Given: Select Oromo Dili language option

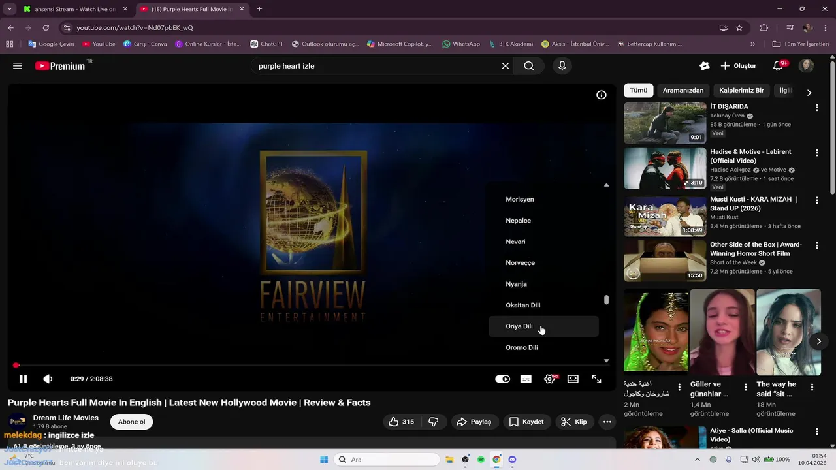Looking at the screenshot, I should click(543, 347).
